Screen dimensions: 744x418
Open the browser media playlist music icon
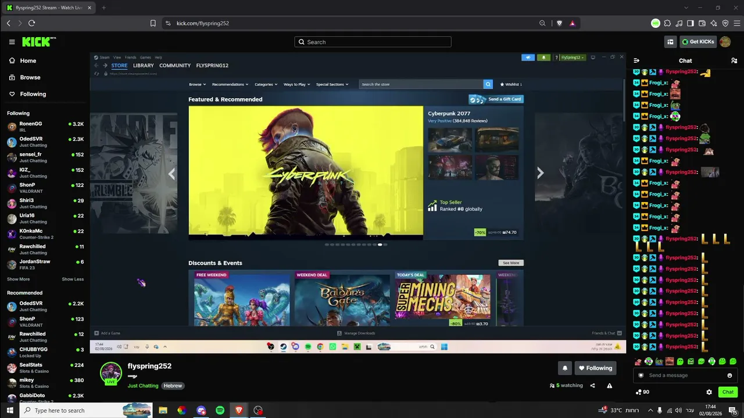[x=679, y=23]
